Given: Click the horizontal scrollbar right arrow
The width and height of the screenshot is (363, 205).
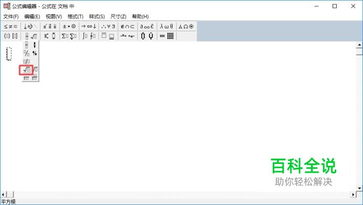Looking at the screenshot, I should click(353, 194).
